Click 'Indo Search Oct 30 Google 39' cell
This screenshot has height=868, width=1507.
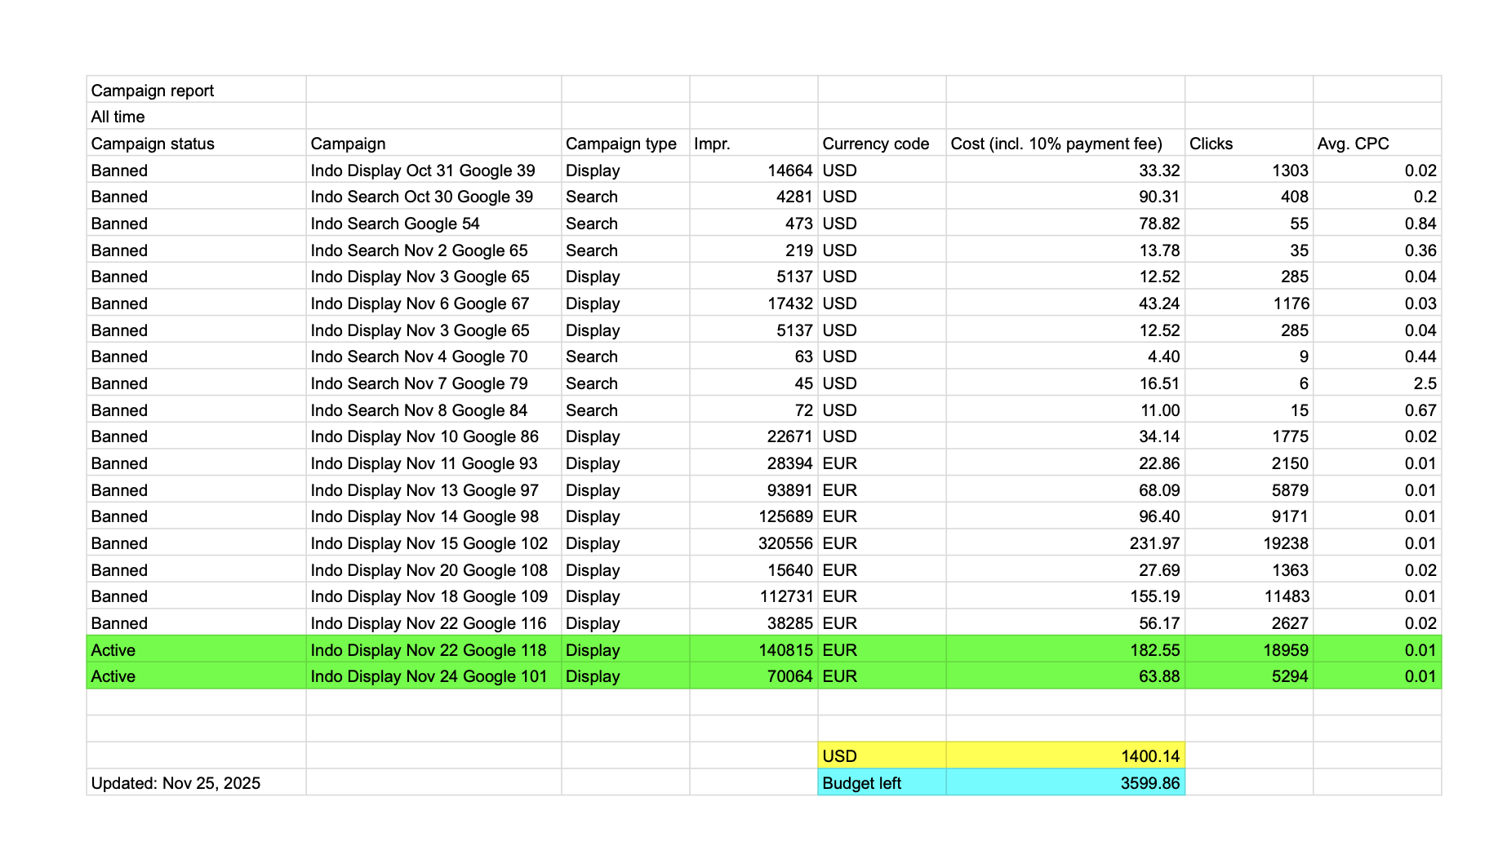(x=433, y=197)
